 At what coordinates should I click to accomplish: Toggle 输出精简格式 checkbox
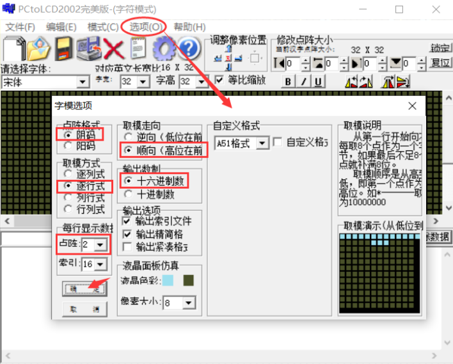click(127, 234)
